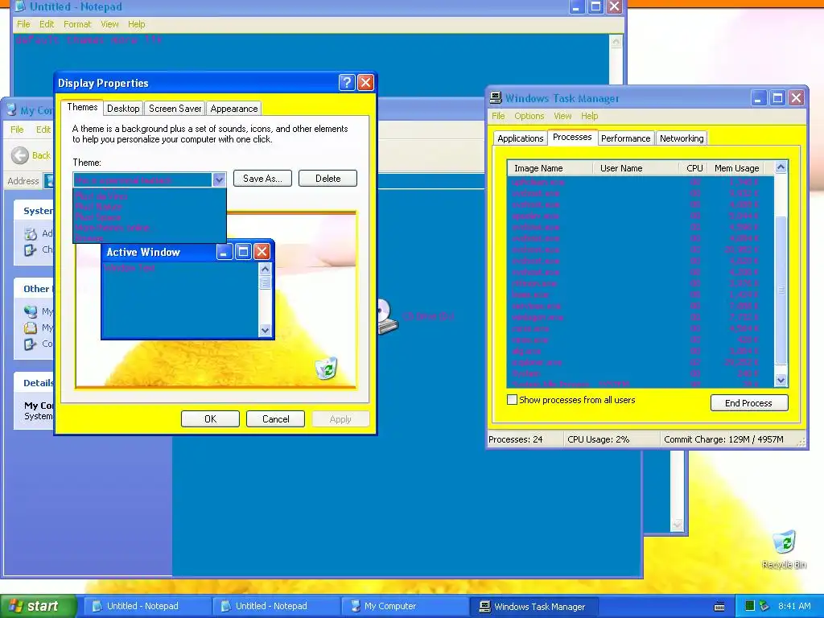
Task: Sort processes by CPU column header
Action: point(693,168)
